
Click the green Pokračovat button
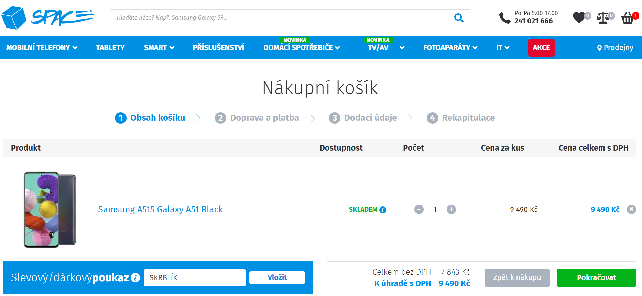coord(597,277)
